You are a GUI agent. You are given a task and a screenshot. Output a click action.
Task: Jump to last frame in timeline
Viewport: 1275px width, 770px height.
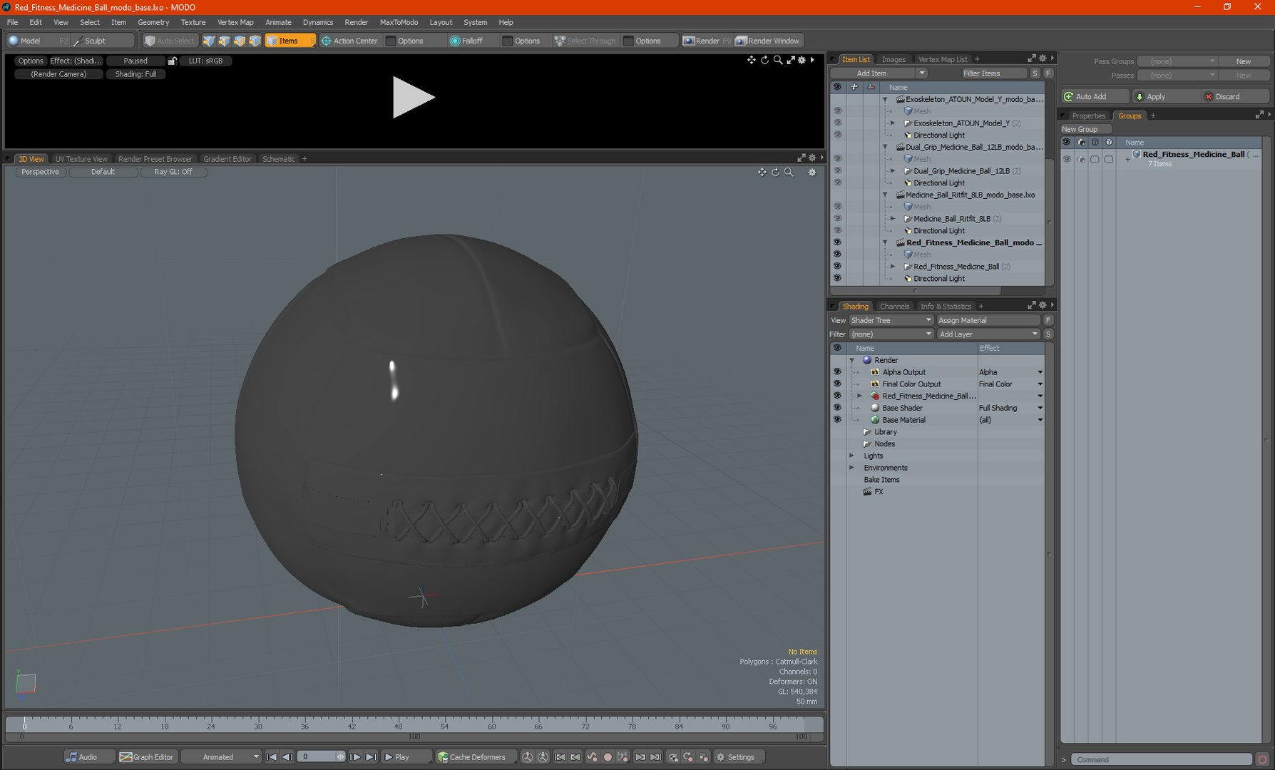[x=371, y=757]
